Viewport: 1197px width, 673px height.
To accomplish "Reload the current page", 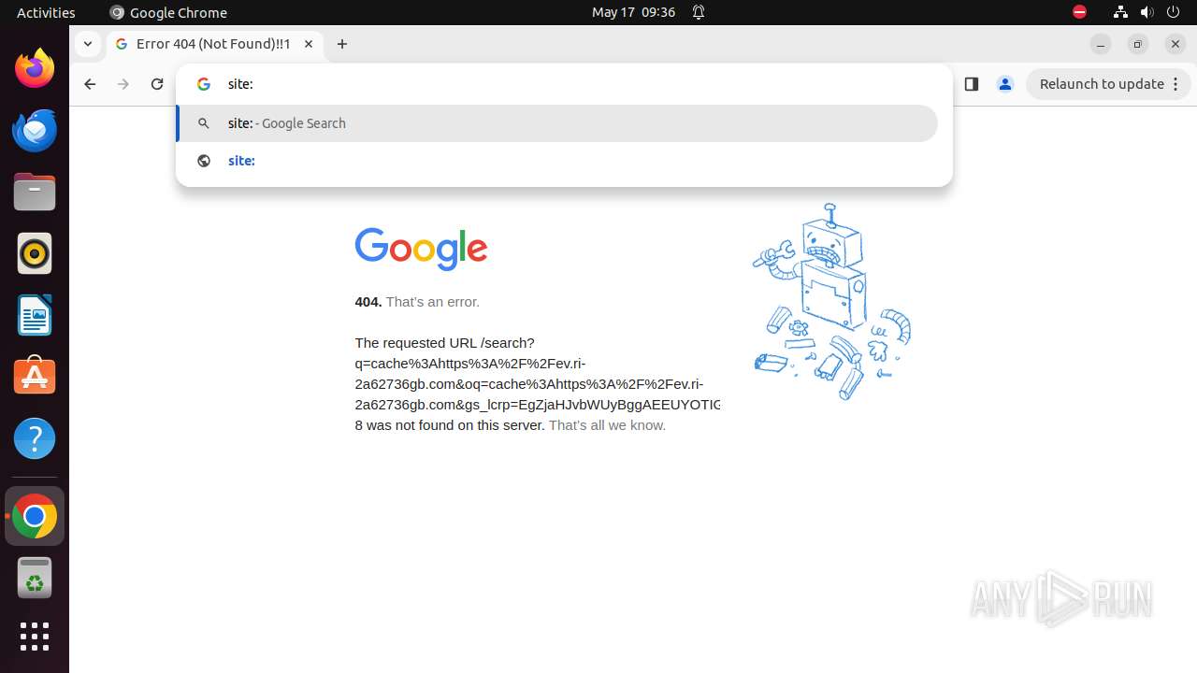I will coord(157,84).
